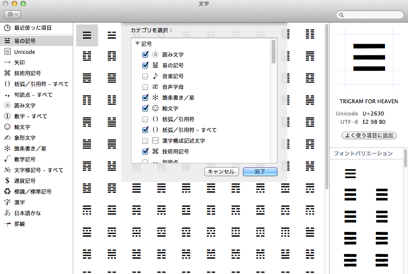Click the フォントバリエーション header
The image size is (408, 274).
(x=363, y=154)
